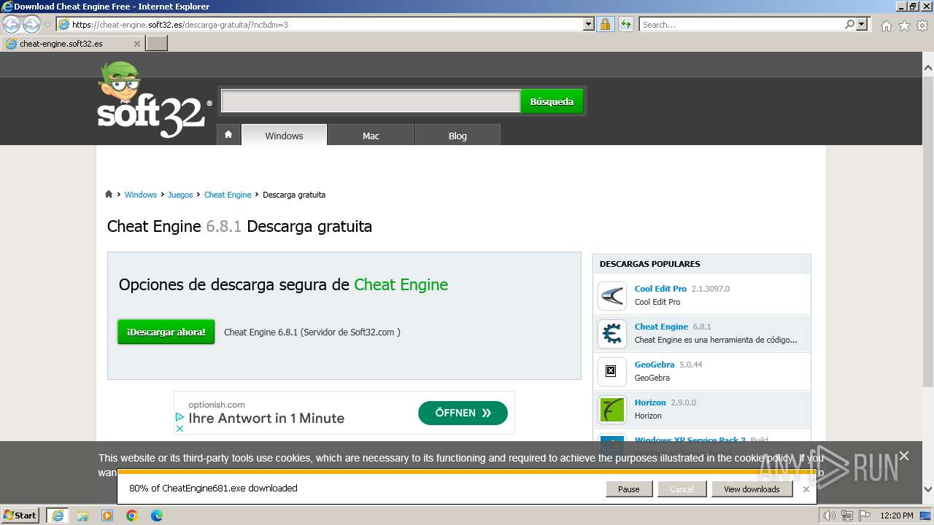The width and height of the screenshot is (934, 525).
Task: Click the Cheat Engine 6.8.1 Descarga gratuita title
Action: coord(239,226)
